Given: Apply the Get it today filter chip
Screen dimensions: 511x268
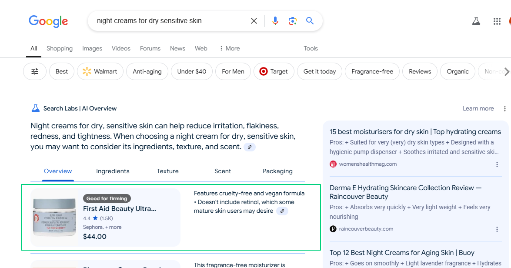Looking at the screenshot, I should pyautogui.click(x=319, y=71).
